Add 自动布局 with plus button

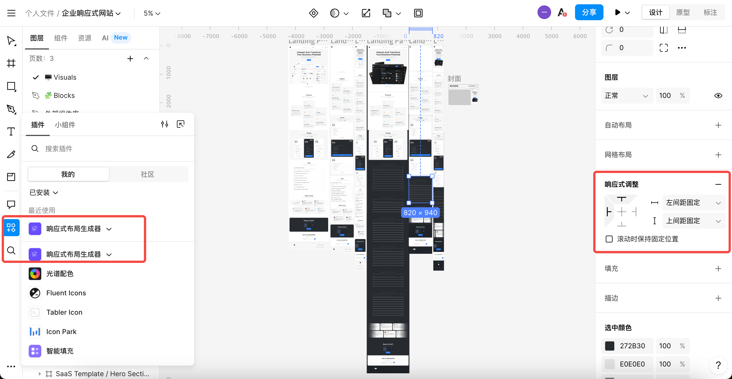pos(718,125)
